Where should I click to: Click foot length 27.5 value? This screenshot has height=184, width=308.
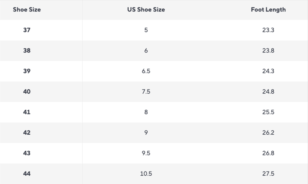268,174
